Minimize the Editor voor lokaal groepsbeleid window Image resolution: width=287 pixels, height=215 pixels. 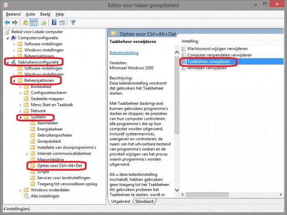tap(256, 4)
